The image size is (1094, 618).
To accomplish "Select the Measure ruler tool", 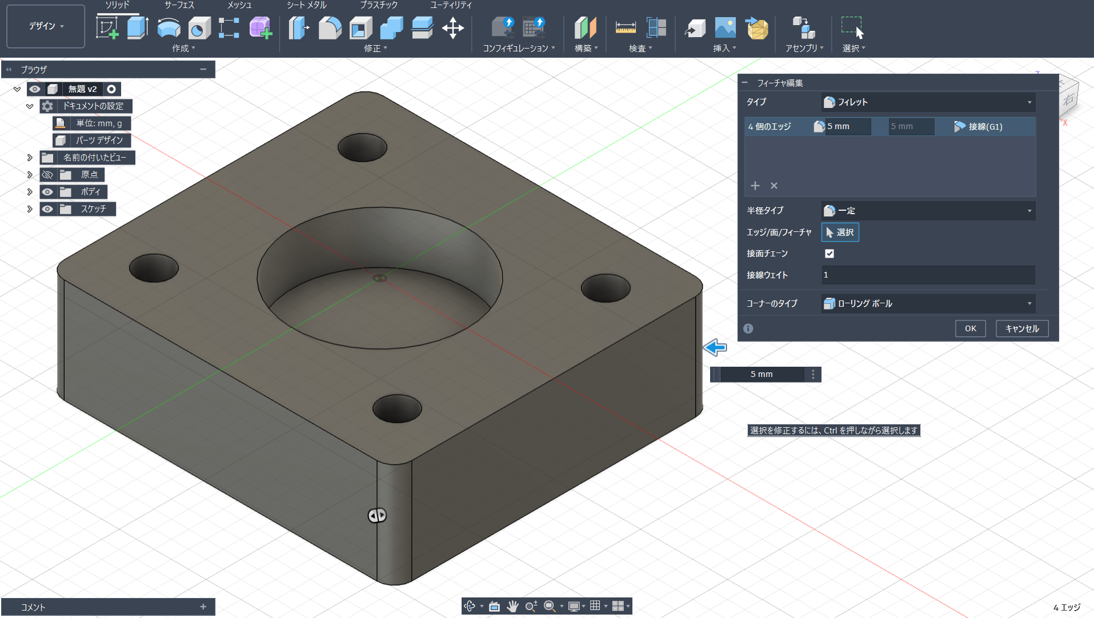I will click(x=626, y=27).
